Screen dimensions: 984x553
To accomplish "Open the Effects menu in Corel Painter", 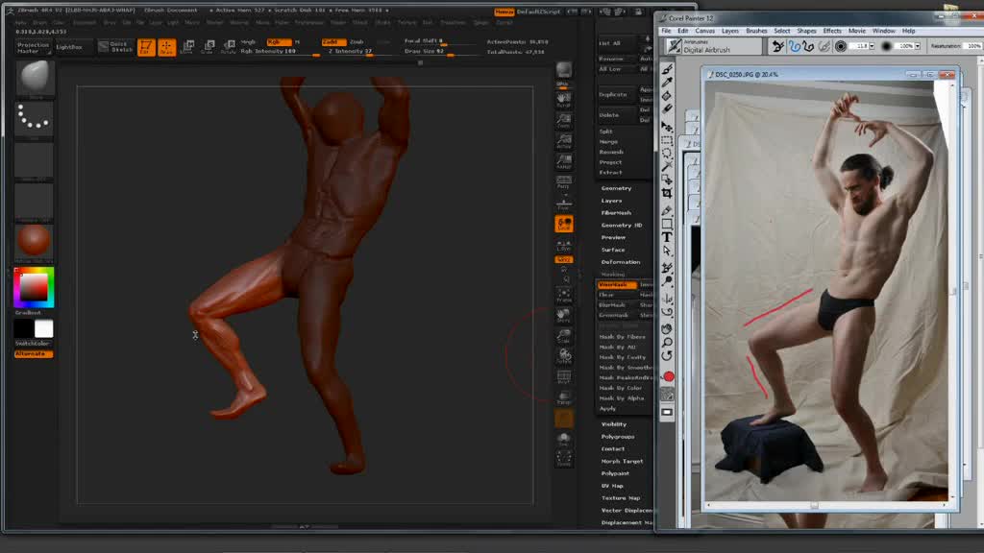I will click(832, 31).
